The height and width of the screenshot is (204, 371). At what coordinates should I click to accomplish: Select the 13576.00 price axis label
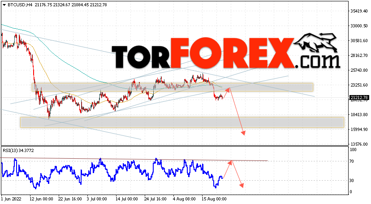(359, 144)
